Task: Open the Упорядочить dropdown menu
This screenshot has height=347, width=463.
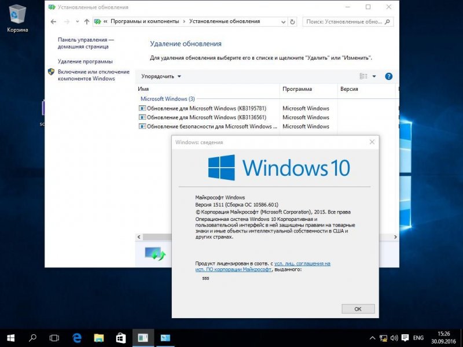Action: [161, 76]
